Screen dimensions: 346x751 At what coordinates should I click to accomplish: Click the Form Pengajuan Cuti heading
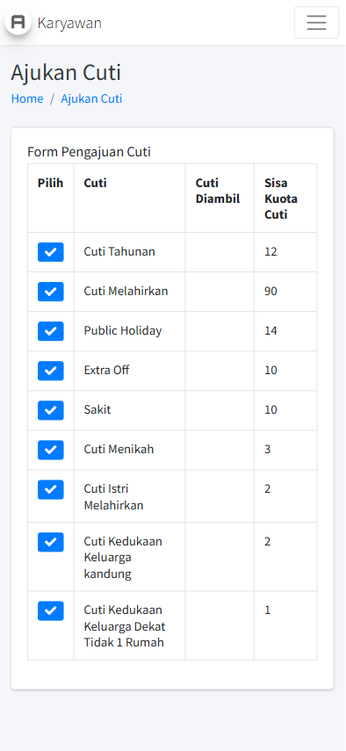(89, 152)
